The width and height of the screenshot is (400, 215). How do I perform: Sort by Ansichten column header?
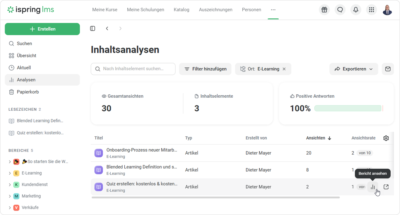319,138
